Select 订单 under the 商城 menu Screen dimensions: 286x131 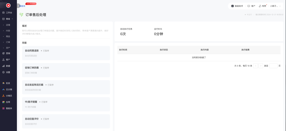click(x=8, y=42)
